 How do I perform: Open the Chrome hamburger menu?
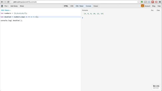click(160, 2)
